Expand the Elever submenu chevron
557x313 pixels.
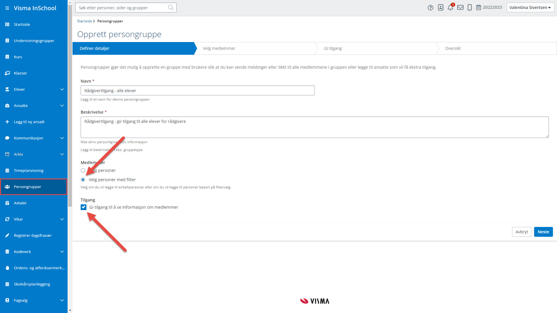click(62, 89)
